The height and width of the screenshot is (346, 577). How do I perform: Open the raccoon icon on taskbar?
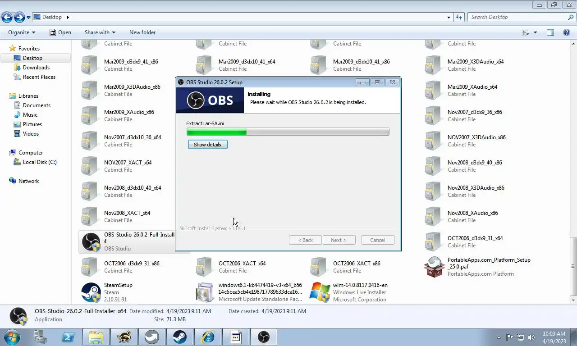pyautogui.click(x=124, y=337)
